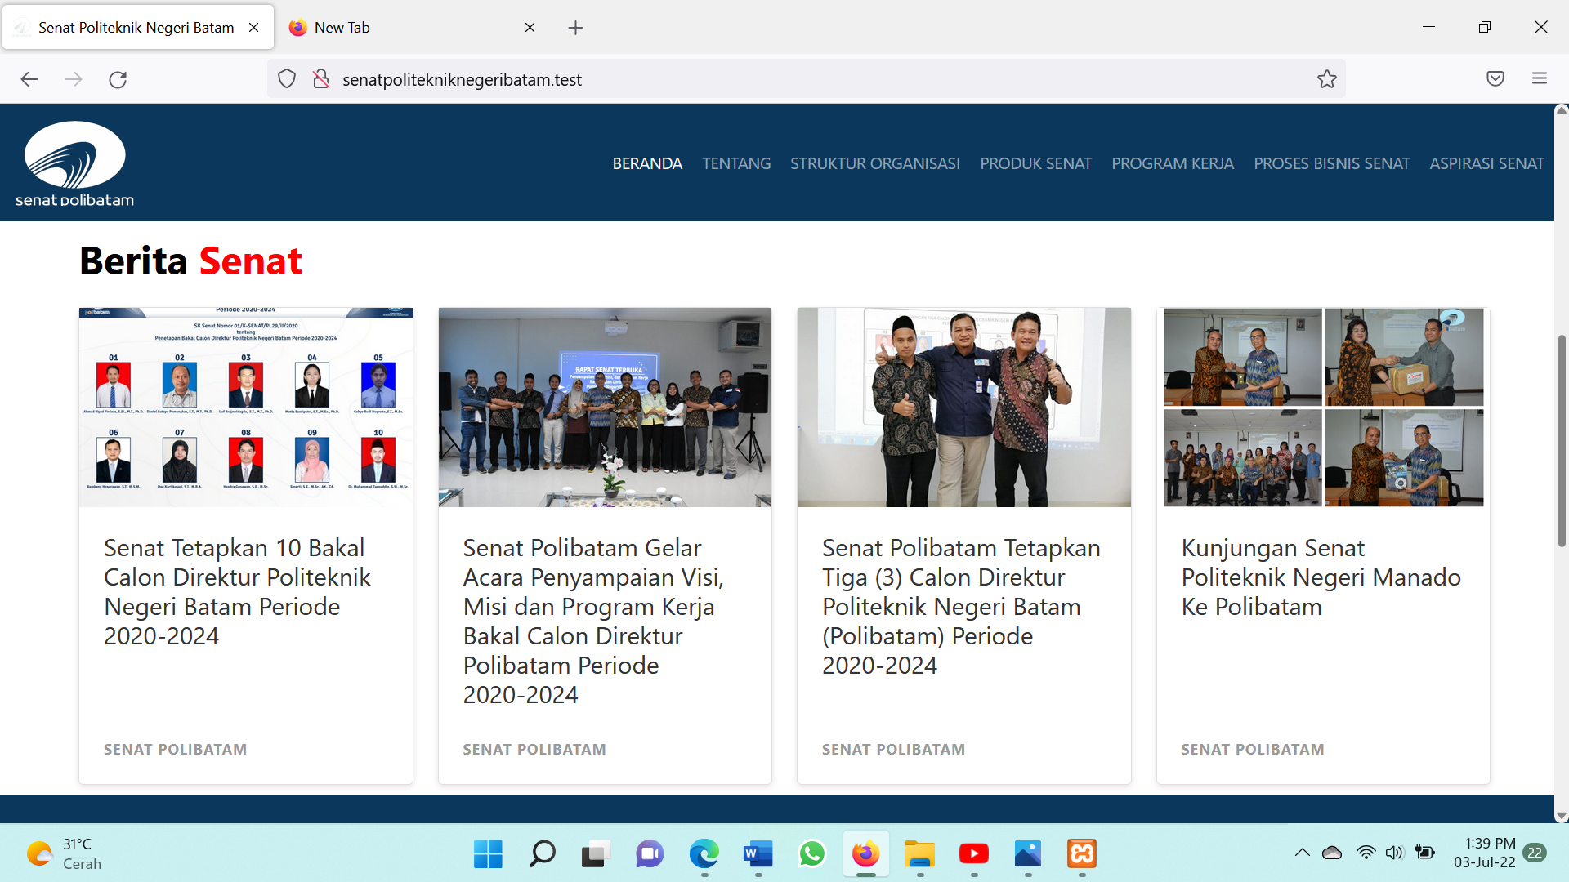Open news Kunjungan Senat Politeknik Negeri Manado
The image size is (1569, 882).
(1321, 577)
